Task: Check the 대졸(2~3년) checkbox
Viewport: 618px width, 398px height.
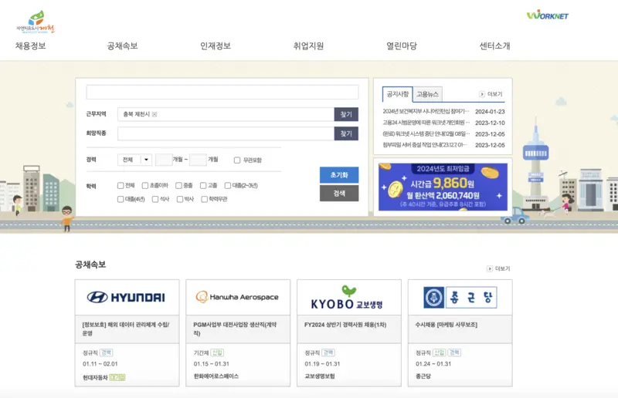Action: [x=228, y=185]
